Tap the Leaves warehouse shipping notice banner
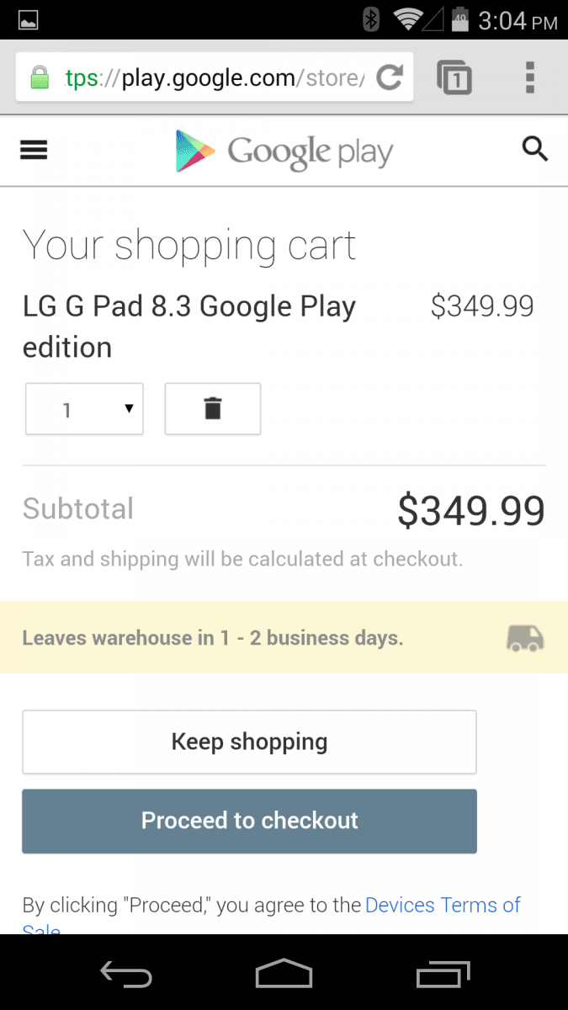Image resolution: width=568 pixels, height=1010 pixels. coord(284,637)
